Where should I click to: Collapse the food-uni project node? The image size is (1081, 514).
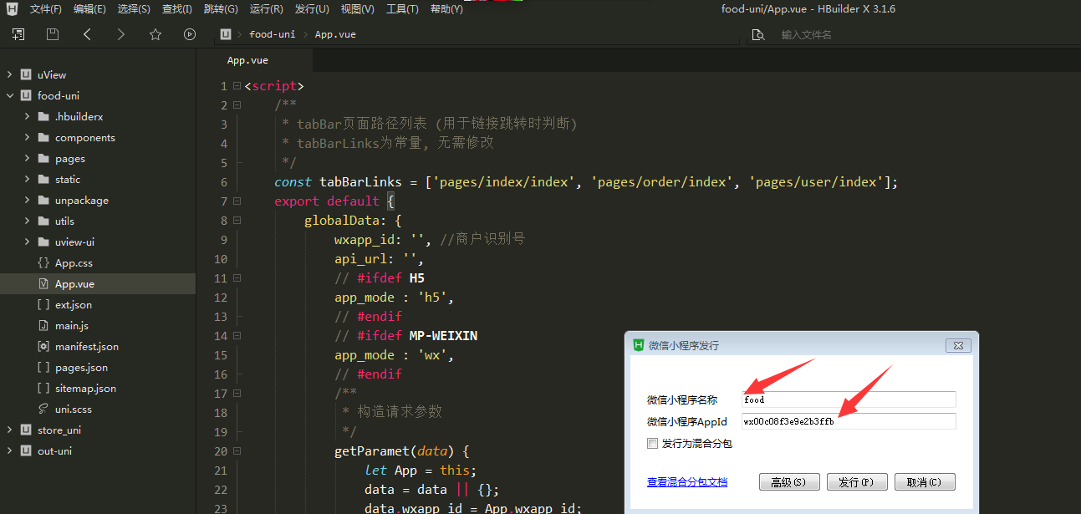9,95
